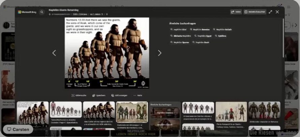The image size is (300, 137).
Task: Choose the 'Nephilim Egypt' suggested search
Action: tap(203, 36)
